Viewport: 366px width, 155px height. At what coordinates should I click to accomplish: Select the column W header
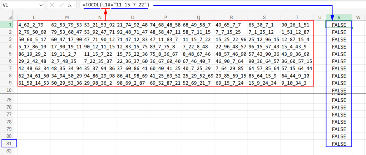click(358, 17)
